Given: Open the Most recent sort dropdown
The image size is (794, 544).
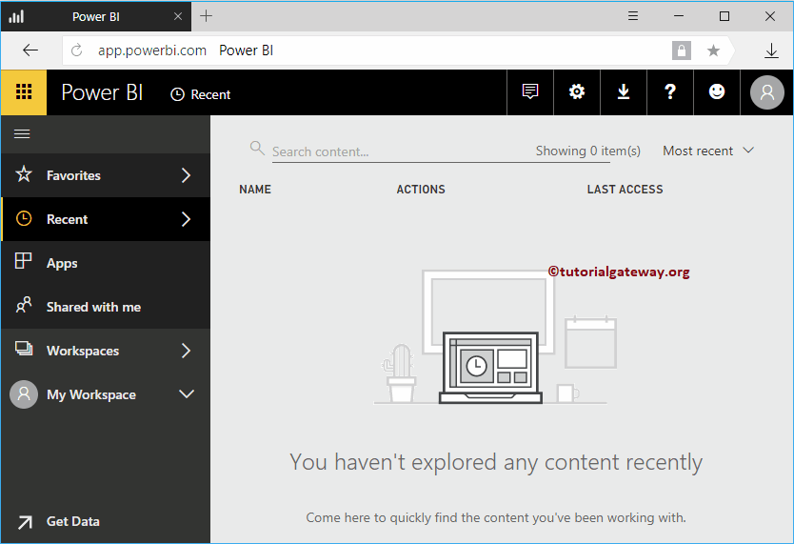Looking at the screenshot, I should coord(708,151).
